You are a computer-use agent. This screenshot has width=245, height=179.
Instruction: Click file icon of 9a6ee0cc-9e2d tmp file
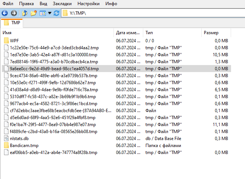6,69
